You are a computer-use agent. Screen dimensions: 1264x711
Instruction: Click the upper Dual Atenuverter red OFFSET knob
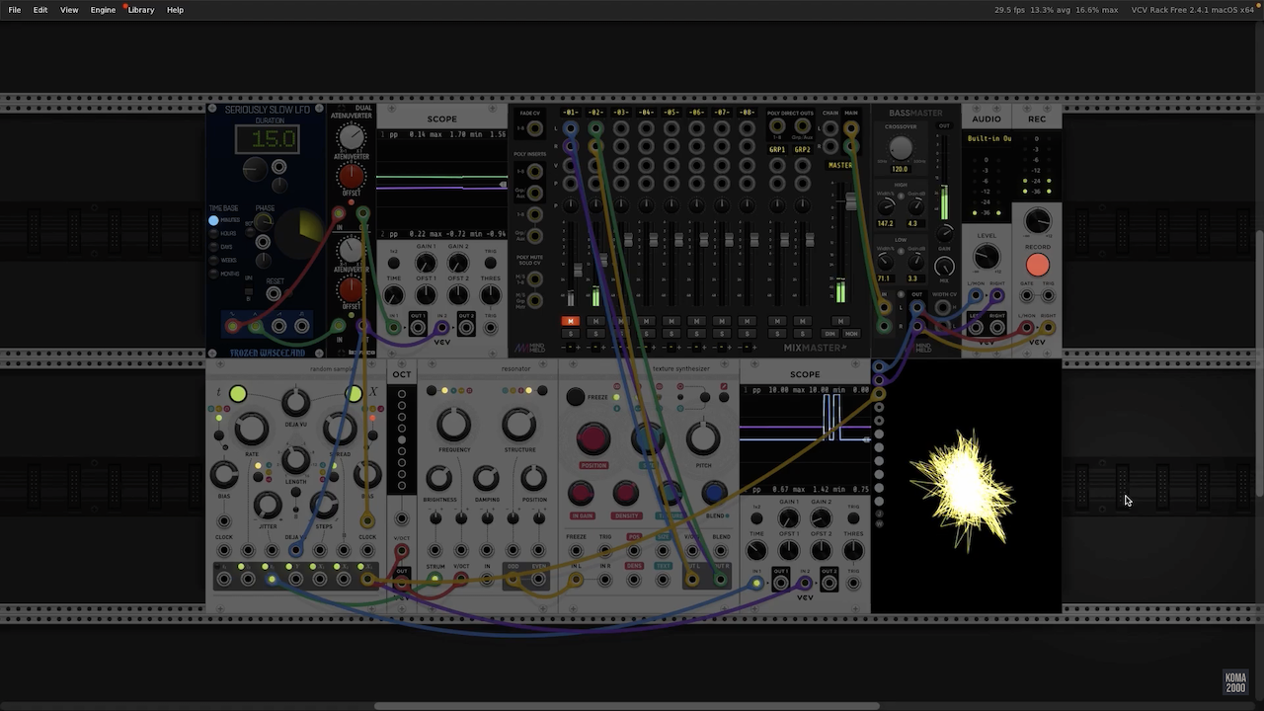click(351, 176)
